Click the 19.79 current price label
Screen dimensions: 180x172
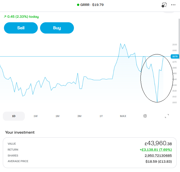[175, 56]
